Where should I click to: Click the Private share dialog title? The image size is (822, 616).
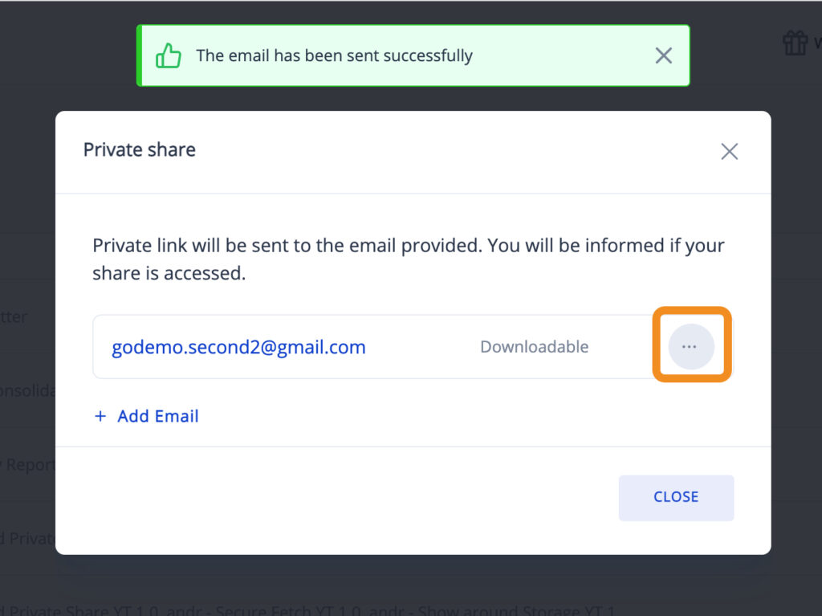coord(140,149)
